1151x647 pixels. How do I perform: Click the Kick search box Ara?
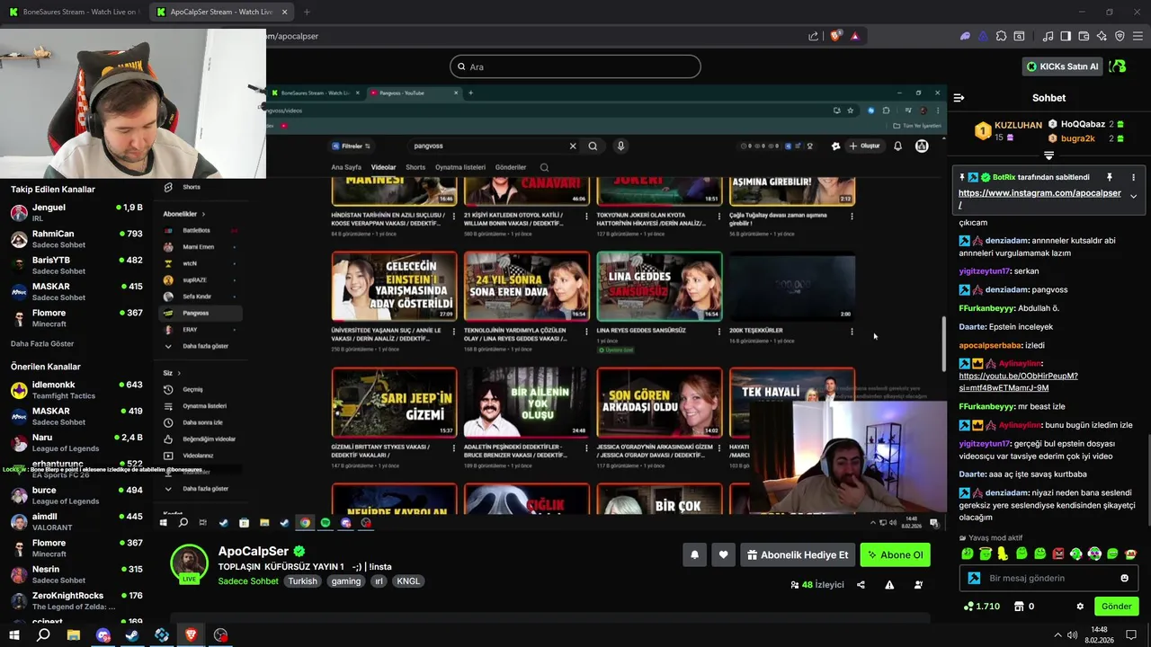[x=575, y=66]
